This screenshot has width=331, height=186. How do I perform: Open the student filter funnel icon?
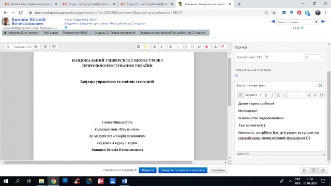[302, 28]
